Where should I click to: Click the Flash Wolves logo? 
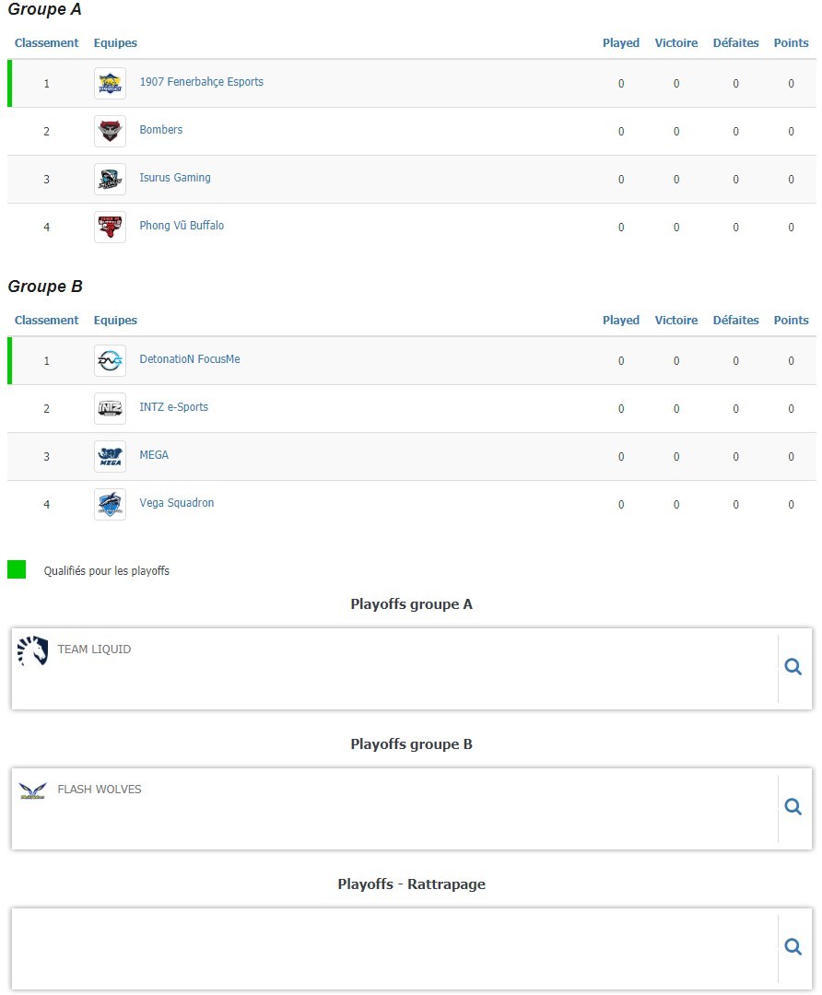pos(33,790)
